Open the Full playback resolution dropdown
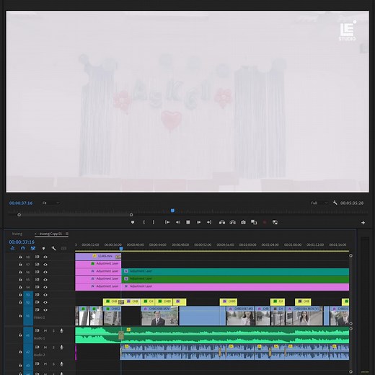 319,203
